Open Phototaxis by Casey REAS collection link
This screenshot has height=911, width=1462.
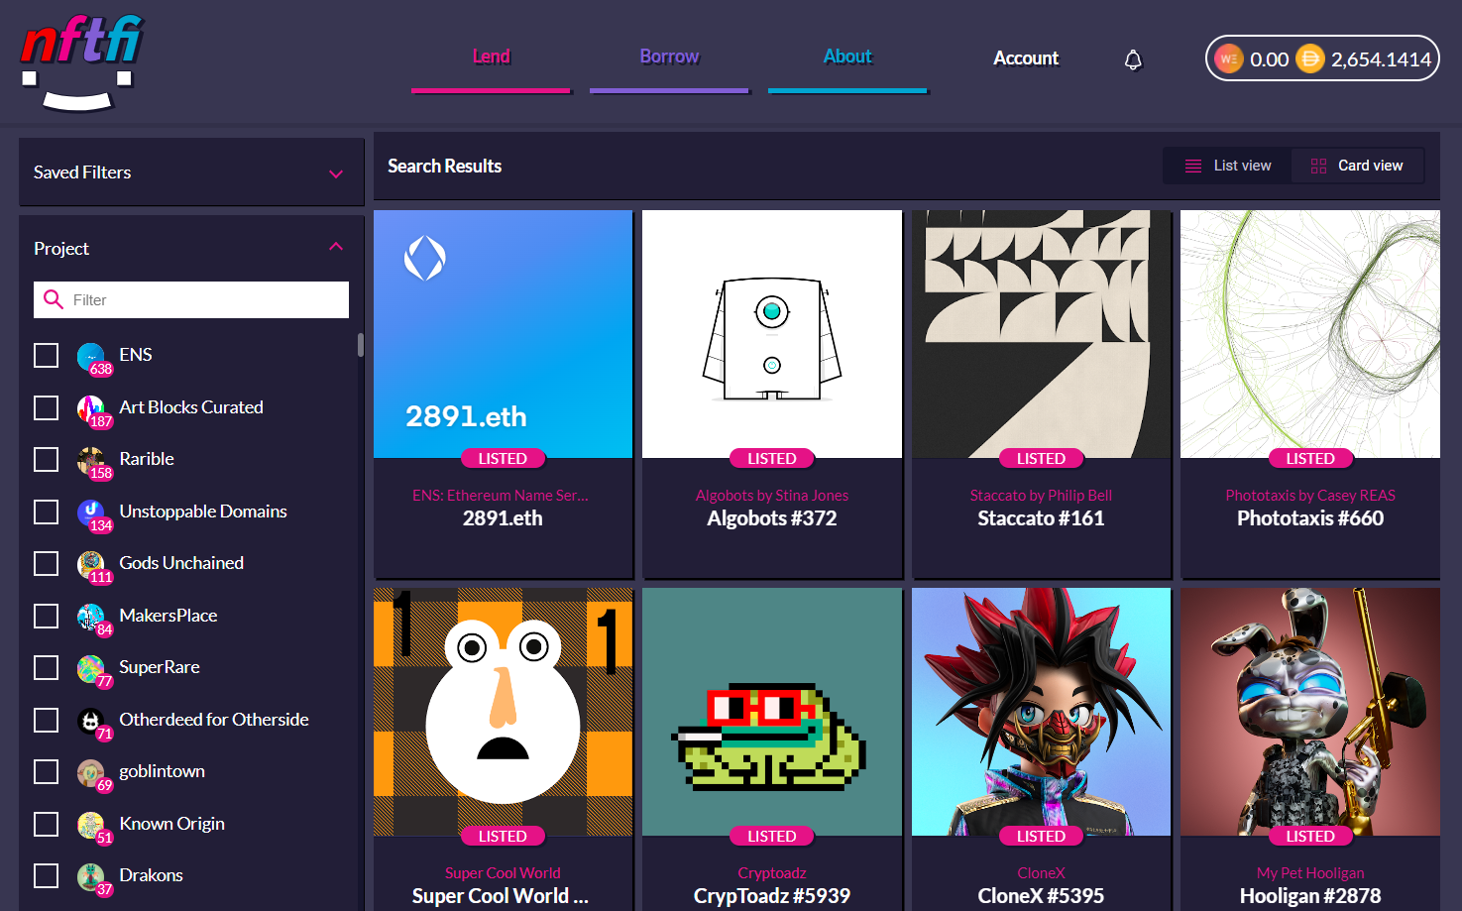1310,496
